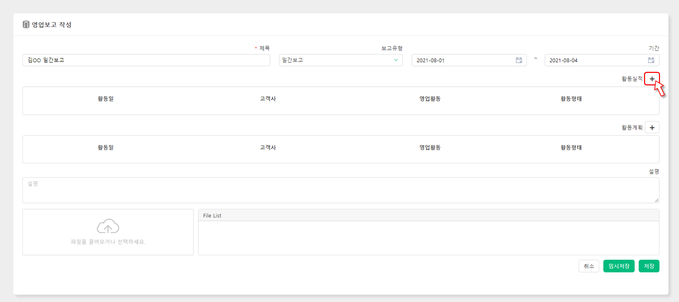Add a row with the 활동계획 plus button

click(652, 128)
